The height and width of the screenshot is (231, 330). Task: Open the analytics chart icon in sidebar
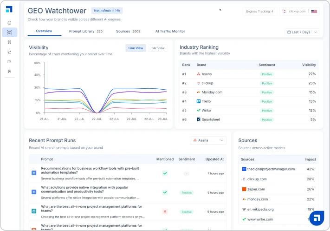[x=9, y=52]
